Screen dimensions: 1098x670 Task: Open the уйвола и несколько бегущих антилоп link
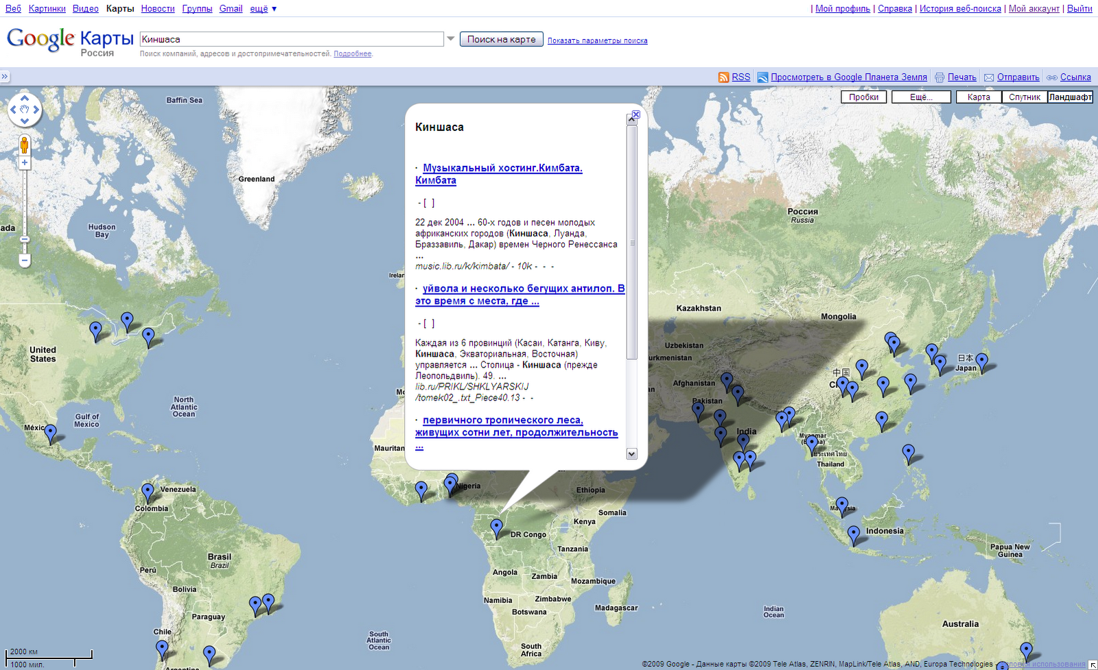[520, 295]
